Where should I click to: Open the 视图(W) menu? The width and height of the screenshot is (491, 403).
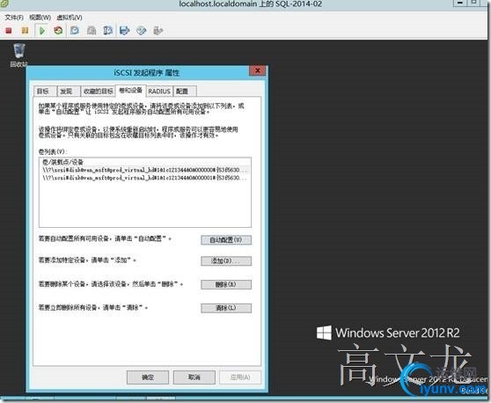[40, 18]
